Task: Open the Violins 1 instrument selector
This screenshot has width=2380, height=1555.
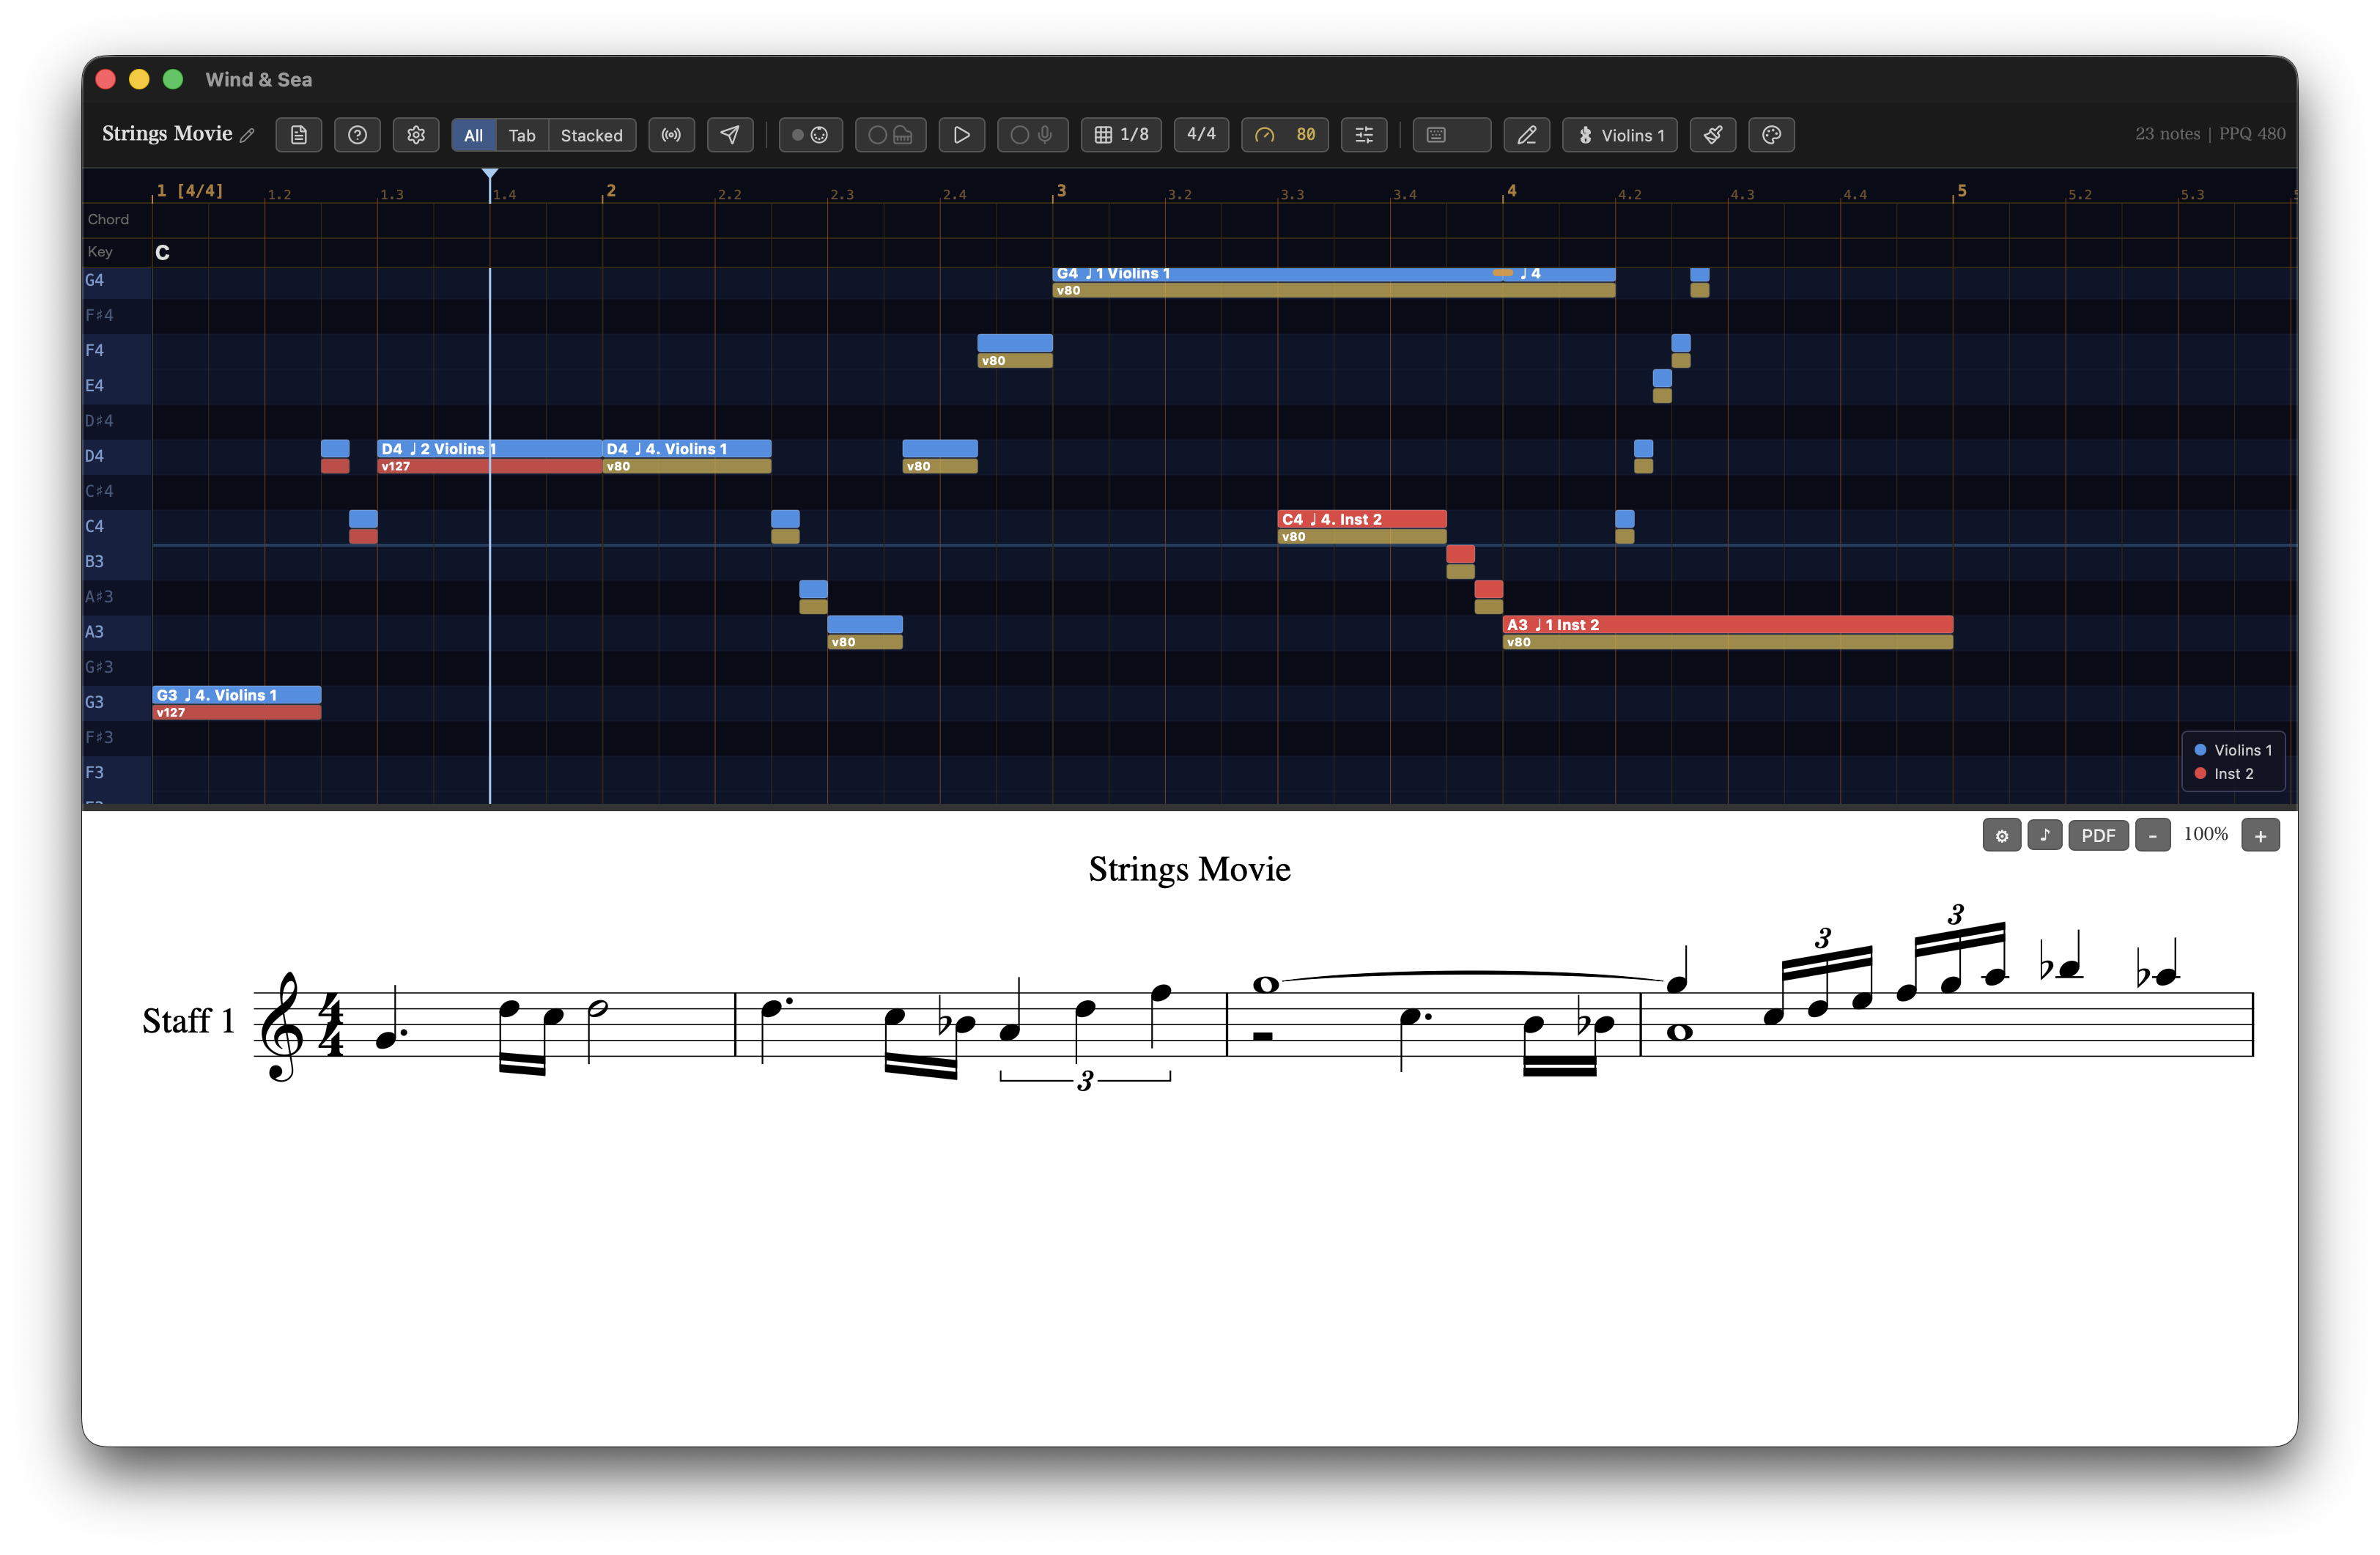Action: pos(1619,135)
